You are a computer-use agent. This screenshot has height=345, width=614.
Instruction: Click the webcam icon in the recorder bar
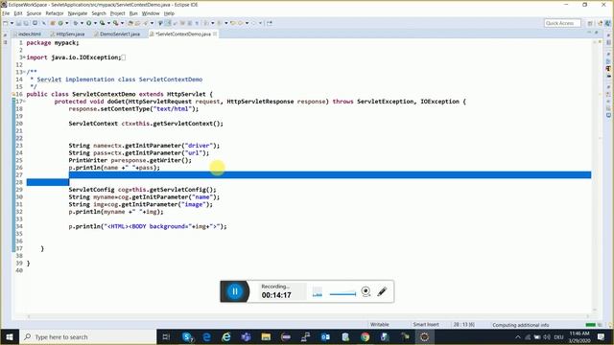pyautogui.click(x=366, y=291)
